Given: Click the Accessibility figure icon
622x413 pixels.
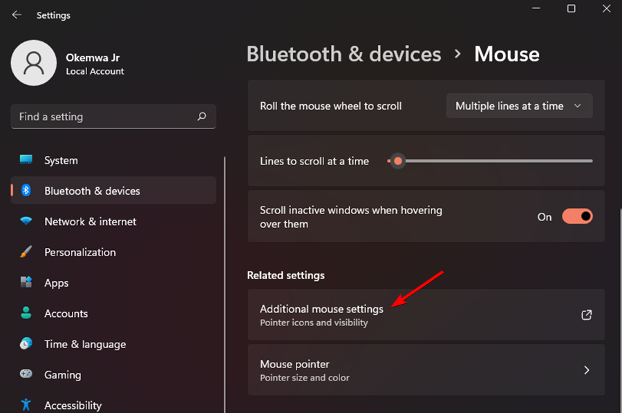Looking at the screenshot, I should 26,405.
